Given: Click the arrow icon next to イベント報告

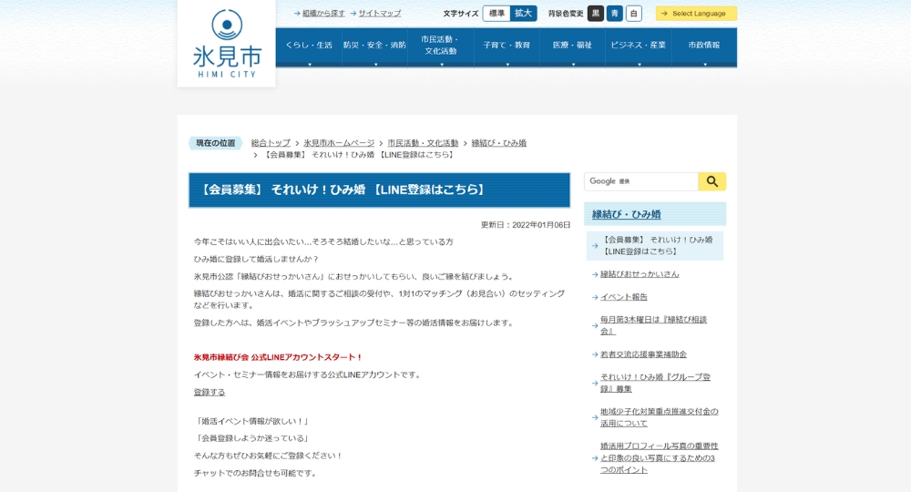Looking at the screenshot, I should click(595, 297).
